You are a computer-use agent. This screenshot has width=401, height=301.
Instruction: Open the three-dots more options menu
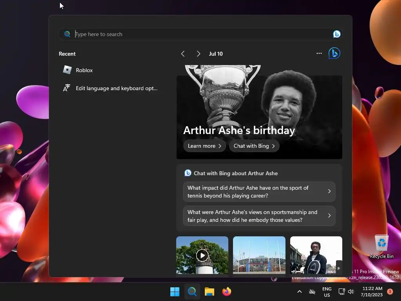pyautogui.click(x=319, y=53)
